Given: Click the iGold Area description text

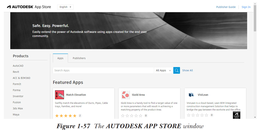Looking at the screenshot, I should [x=149, y=106].
